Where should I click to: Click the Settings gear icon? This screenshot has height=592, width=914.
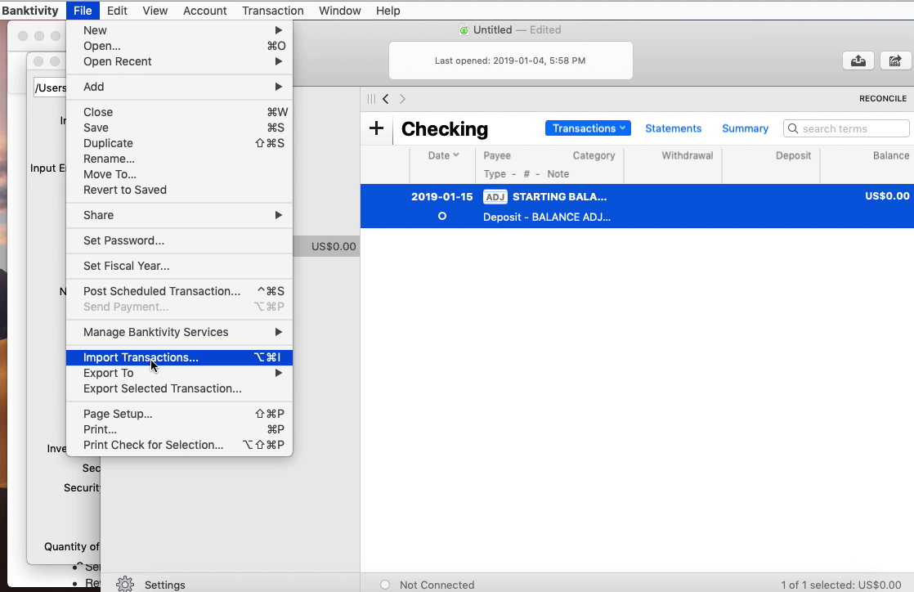pos(125,584)
